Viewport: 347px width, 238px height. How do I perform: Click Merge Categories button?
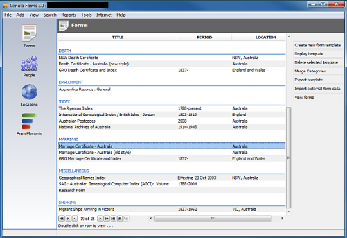(318, 71)
